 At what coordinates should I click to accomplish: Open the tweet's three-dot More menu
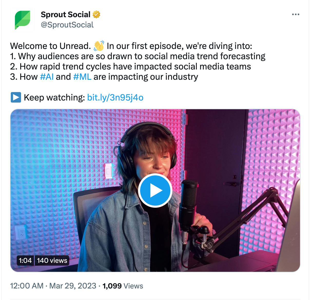(296, 15)
